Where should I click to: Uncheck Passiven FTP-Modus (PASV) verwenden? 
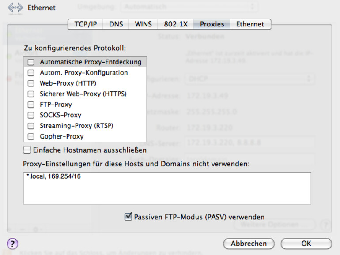tap(128, 217)
